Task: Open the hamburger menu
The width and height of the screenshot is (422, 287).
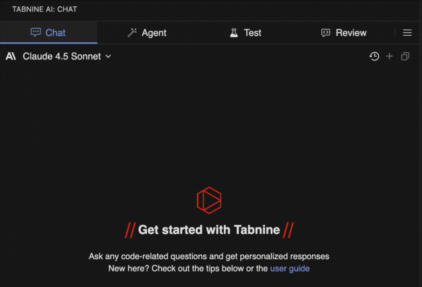Action: point(407,33)
